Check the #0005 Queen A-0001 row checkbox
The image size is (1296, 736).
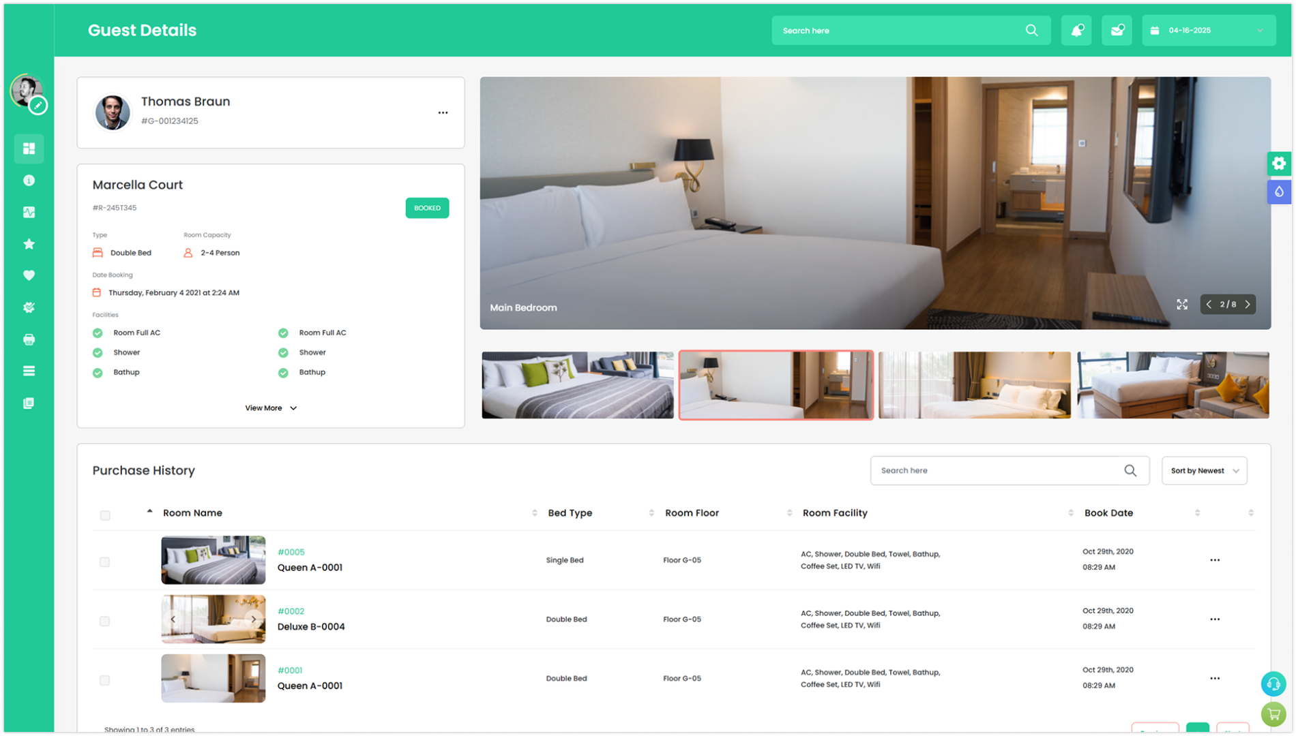(104, 562)
